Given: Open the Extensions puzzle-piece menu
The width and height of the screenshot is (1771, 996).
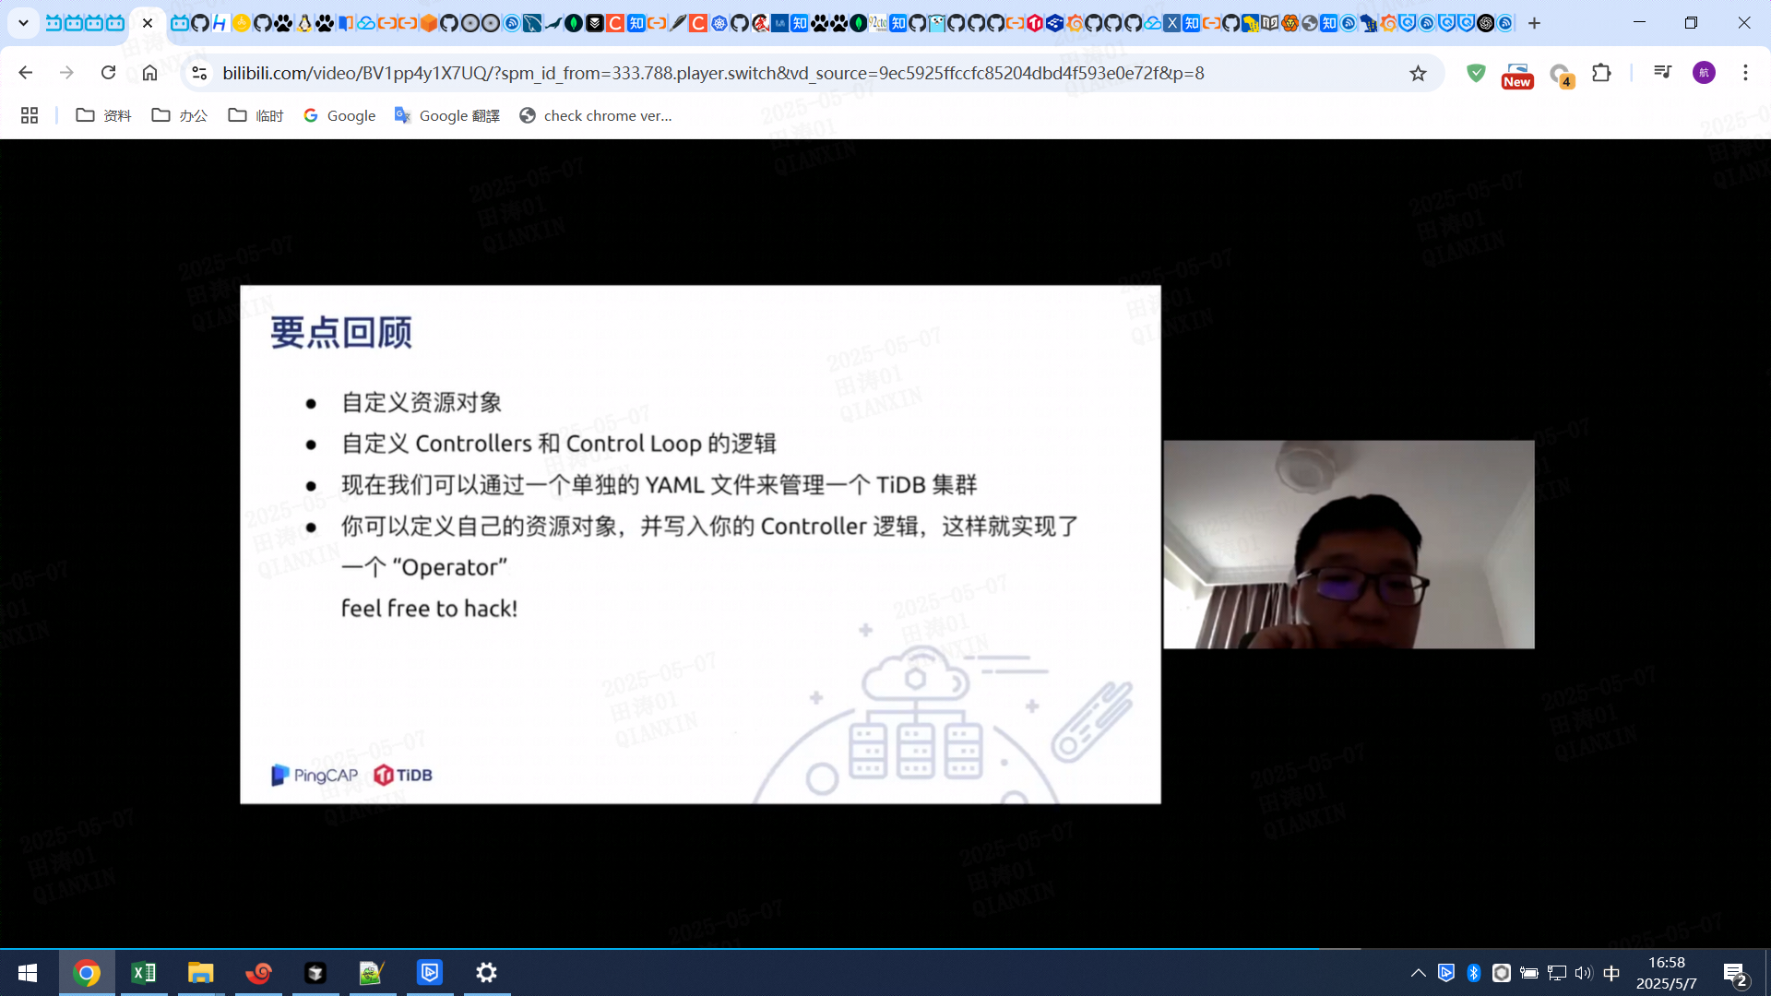Looking at the screenshot, I should click(x=1601, y=73).
